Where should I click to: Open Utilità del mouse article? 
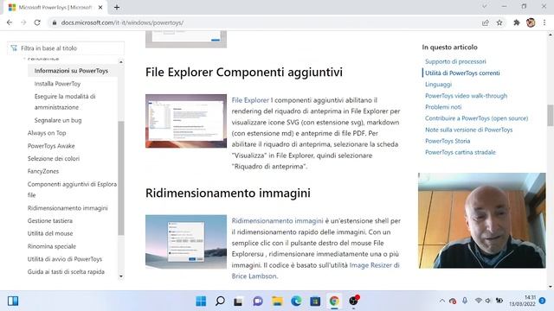point(50,233)
